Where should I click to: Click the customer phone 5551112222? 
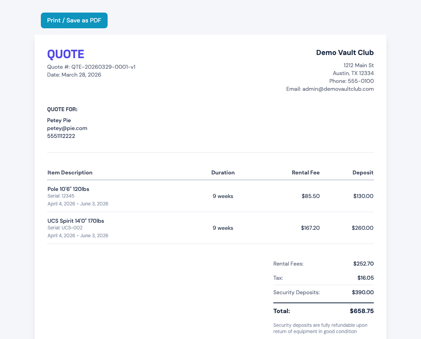tap(61, 136)
